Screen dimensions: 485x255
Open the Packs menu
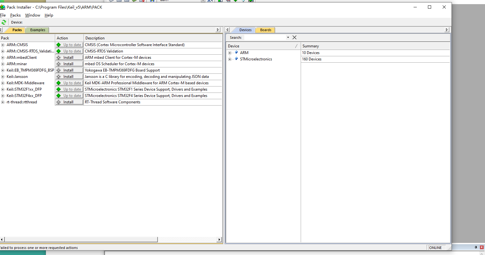(x=15, y=15)
